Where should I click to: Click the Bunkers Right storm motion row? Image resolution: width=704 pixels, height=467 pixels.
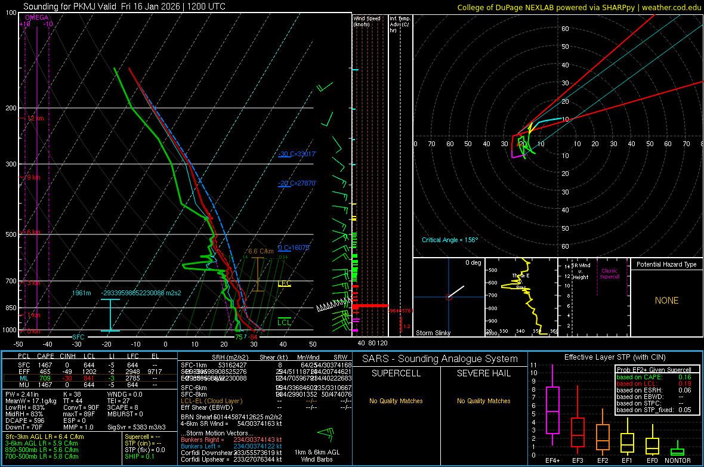(x=231, y=440)
